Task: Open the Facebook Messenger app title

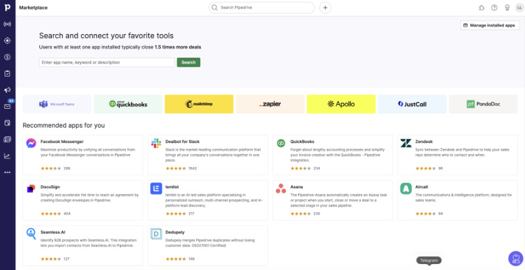Action: pyautogui.click(x=62, y=142)
